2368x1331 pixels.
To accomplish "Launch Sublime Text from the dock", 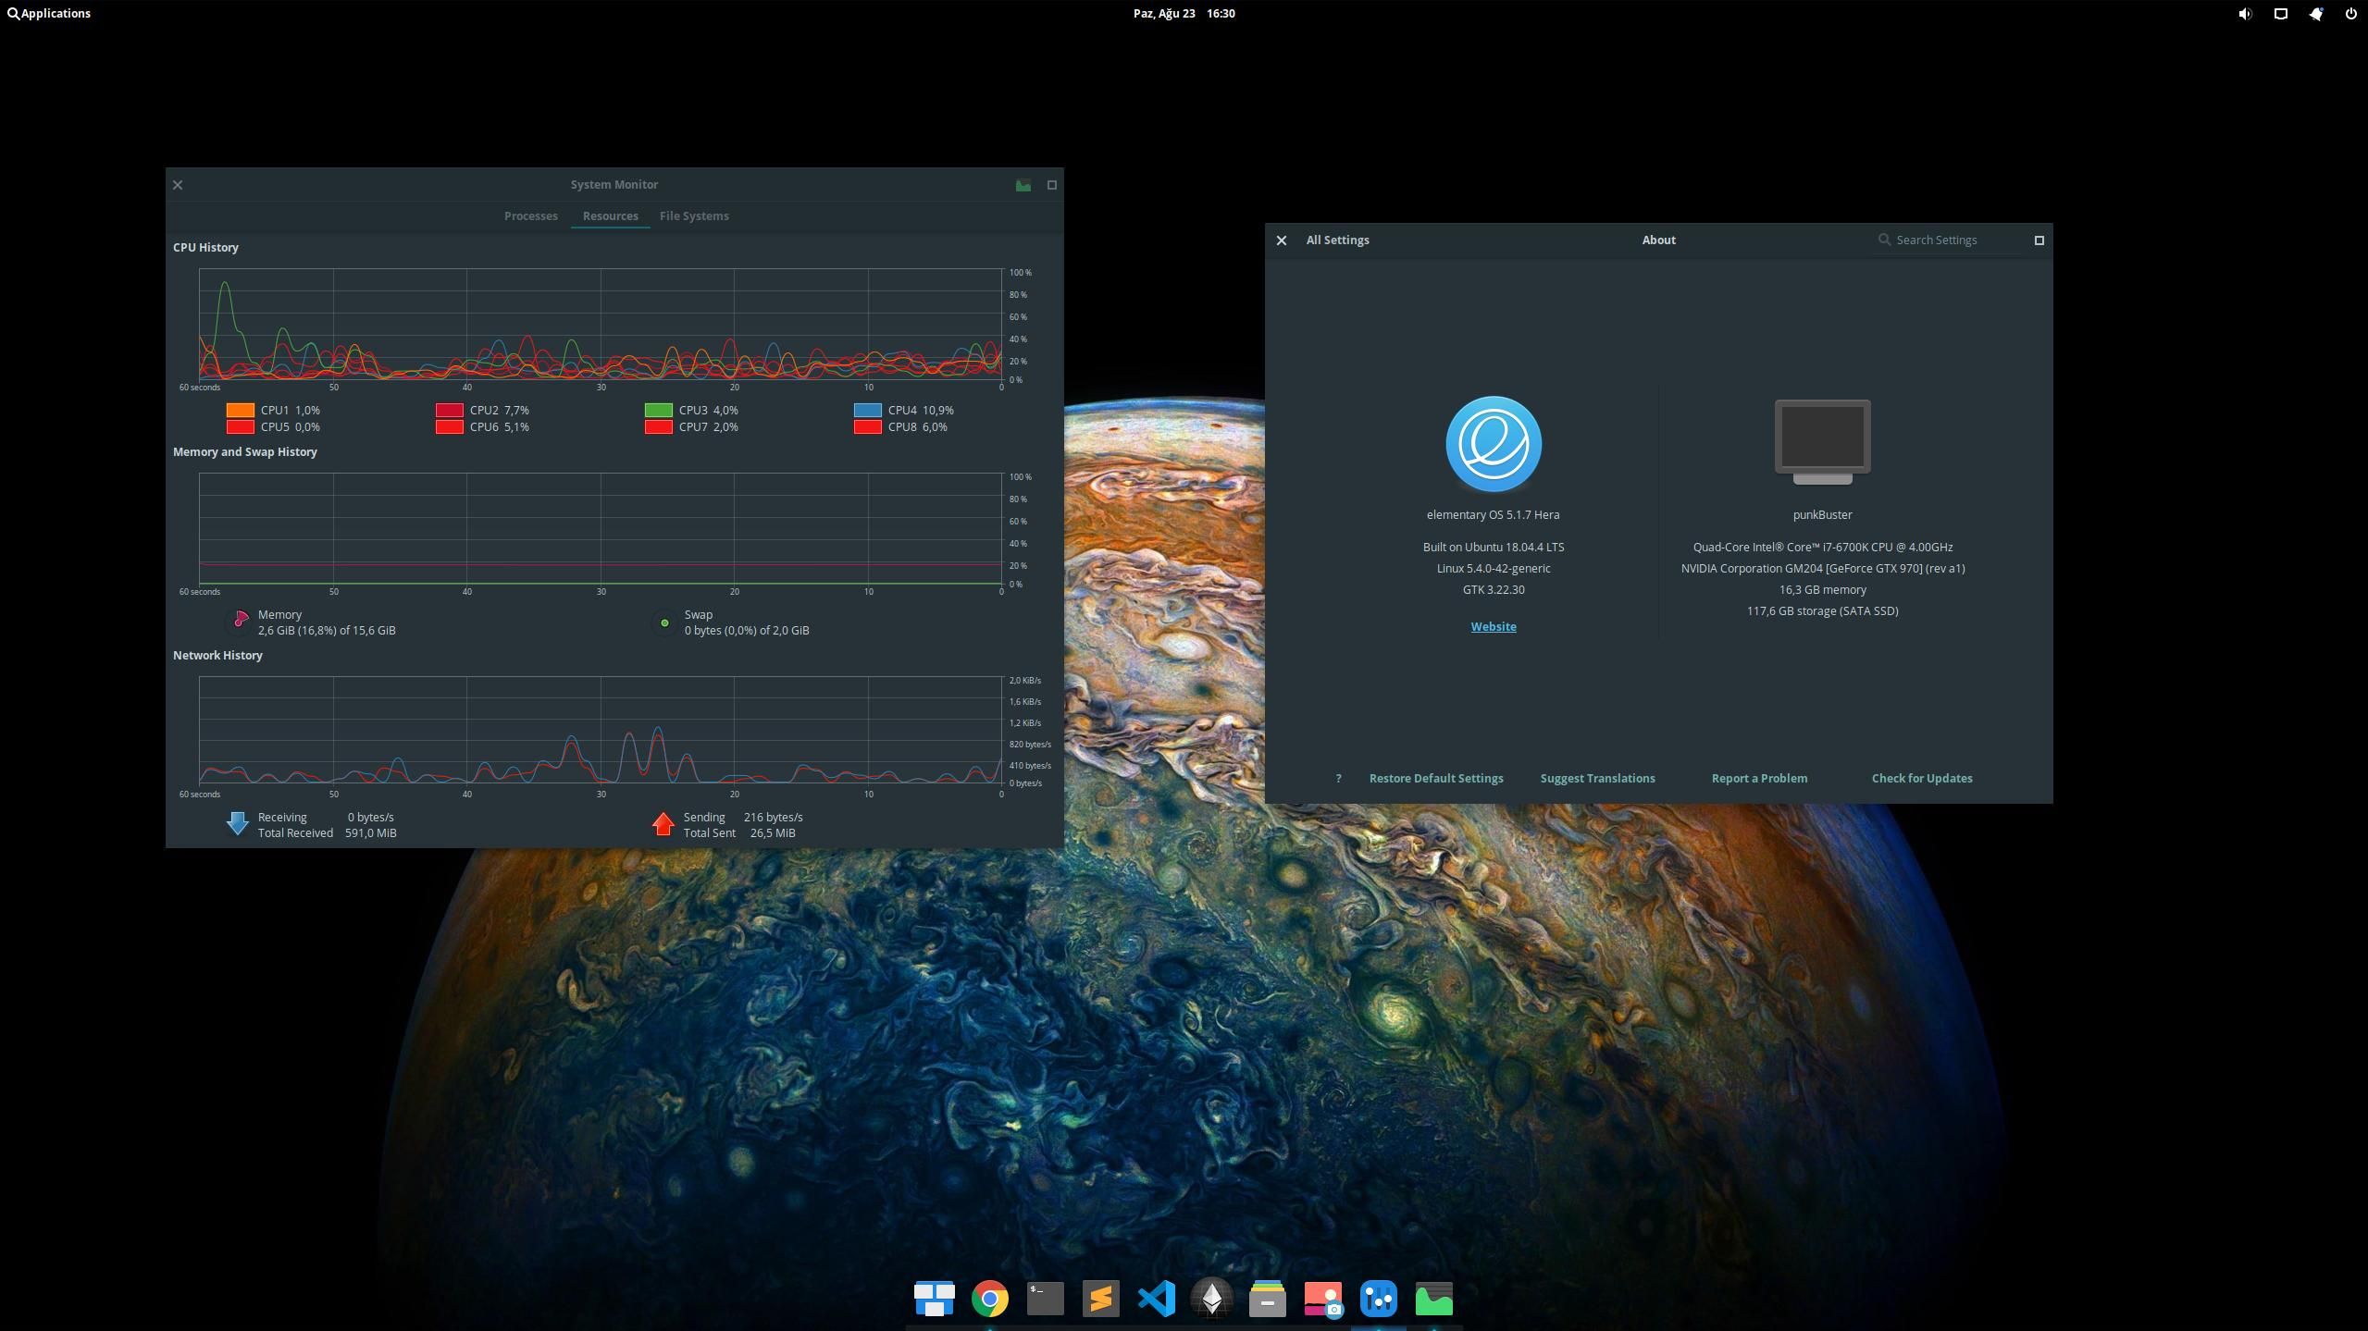I will (1100, 1299).
